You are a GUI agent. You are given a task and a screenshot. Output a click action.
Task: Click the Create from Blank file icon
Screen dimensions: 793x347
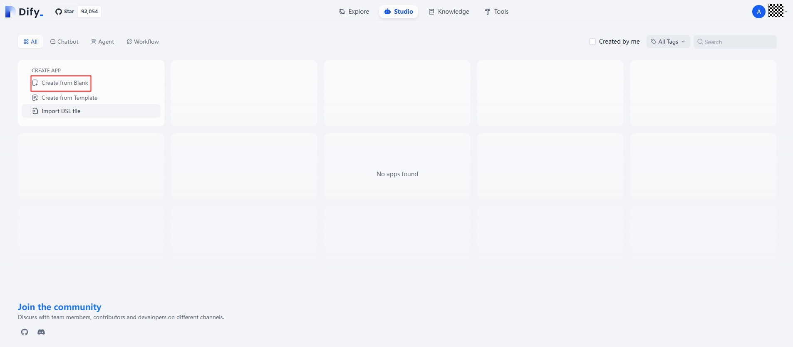tap(35, 83)
